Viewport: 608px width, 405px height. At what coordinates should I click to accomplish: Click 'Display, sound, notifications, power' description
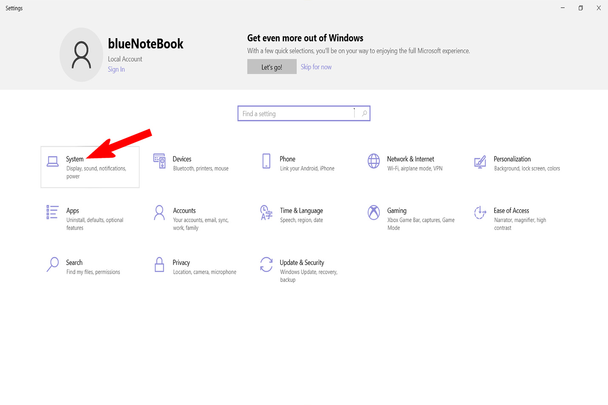click(96, 173)
